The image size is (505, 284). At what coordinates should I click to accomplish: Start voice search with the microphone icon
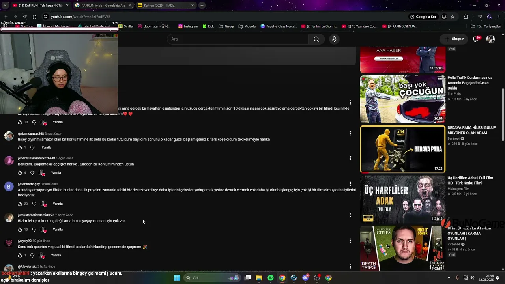[334, 39]
